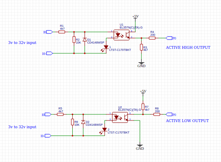This screenshot has height=162, width=221.
Task: Click the 200 value of R8
Action: [x=157, y=111]
